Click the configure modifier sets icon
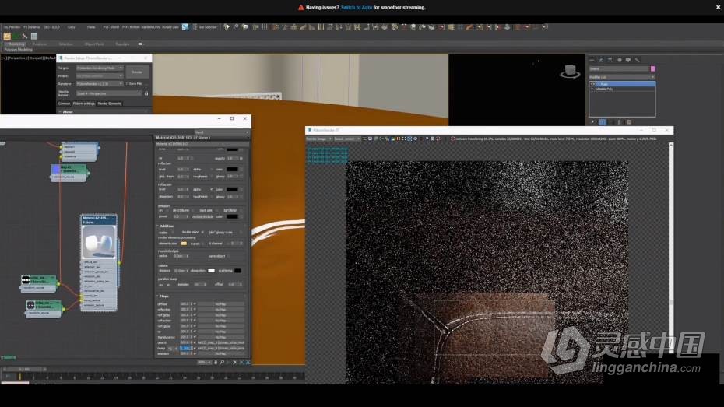724x407 pixels. click(x=629, y=122)
